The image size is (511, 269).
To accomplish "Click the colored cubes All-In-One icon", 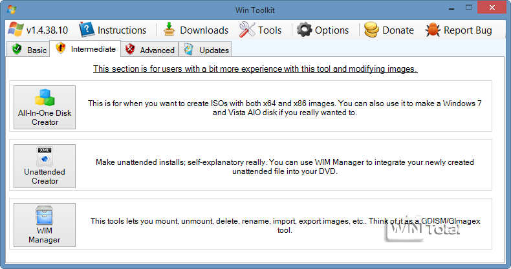I will point(45,98).
